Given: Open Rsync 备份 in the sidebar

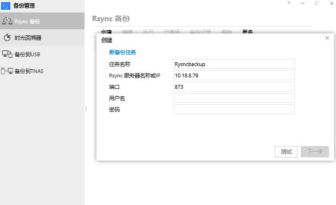Looking at the screenshot, I should [x=42, y=21].
